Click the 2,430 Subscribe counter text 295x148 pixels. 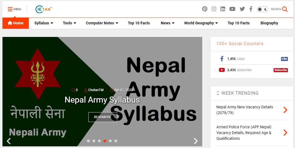[x=239, y=70]
